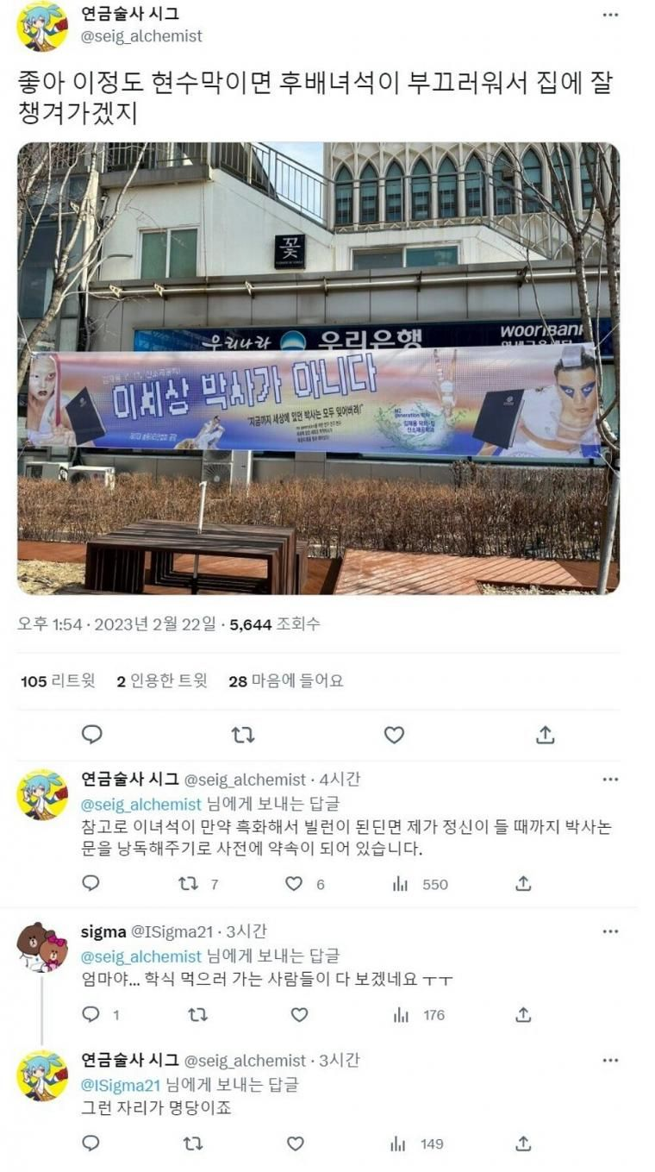Open the more options on the first reply
This screenshot has width=655, height=1172.
610,780
